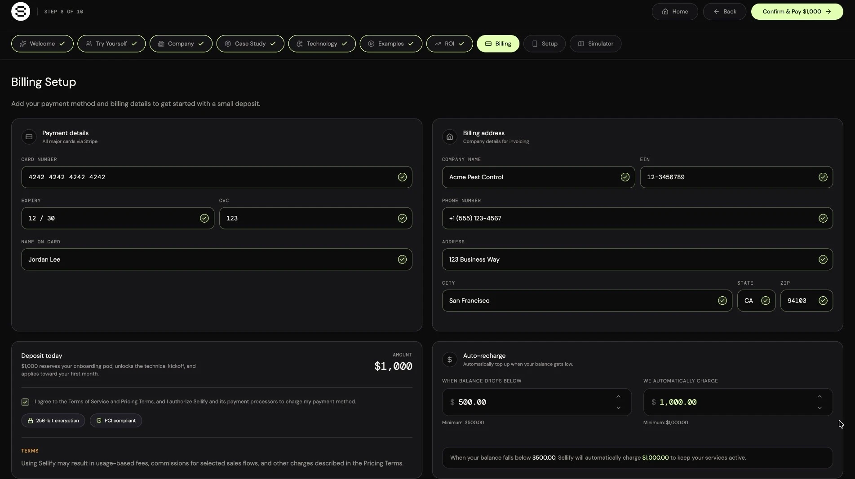
Task: Click the 'STEP 8 OF 10' indicator
Action: 64,12
